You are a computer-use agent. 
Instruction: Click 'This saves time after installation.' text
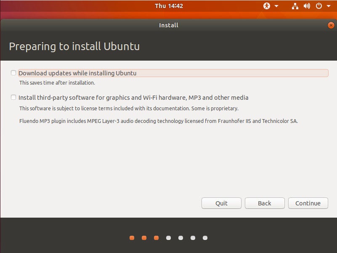tap(57, 83)
